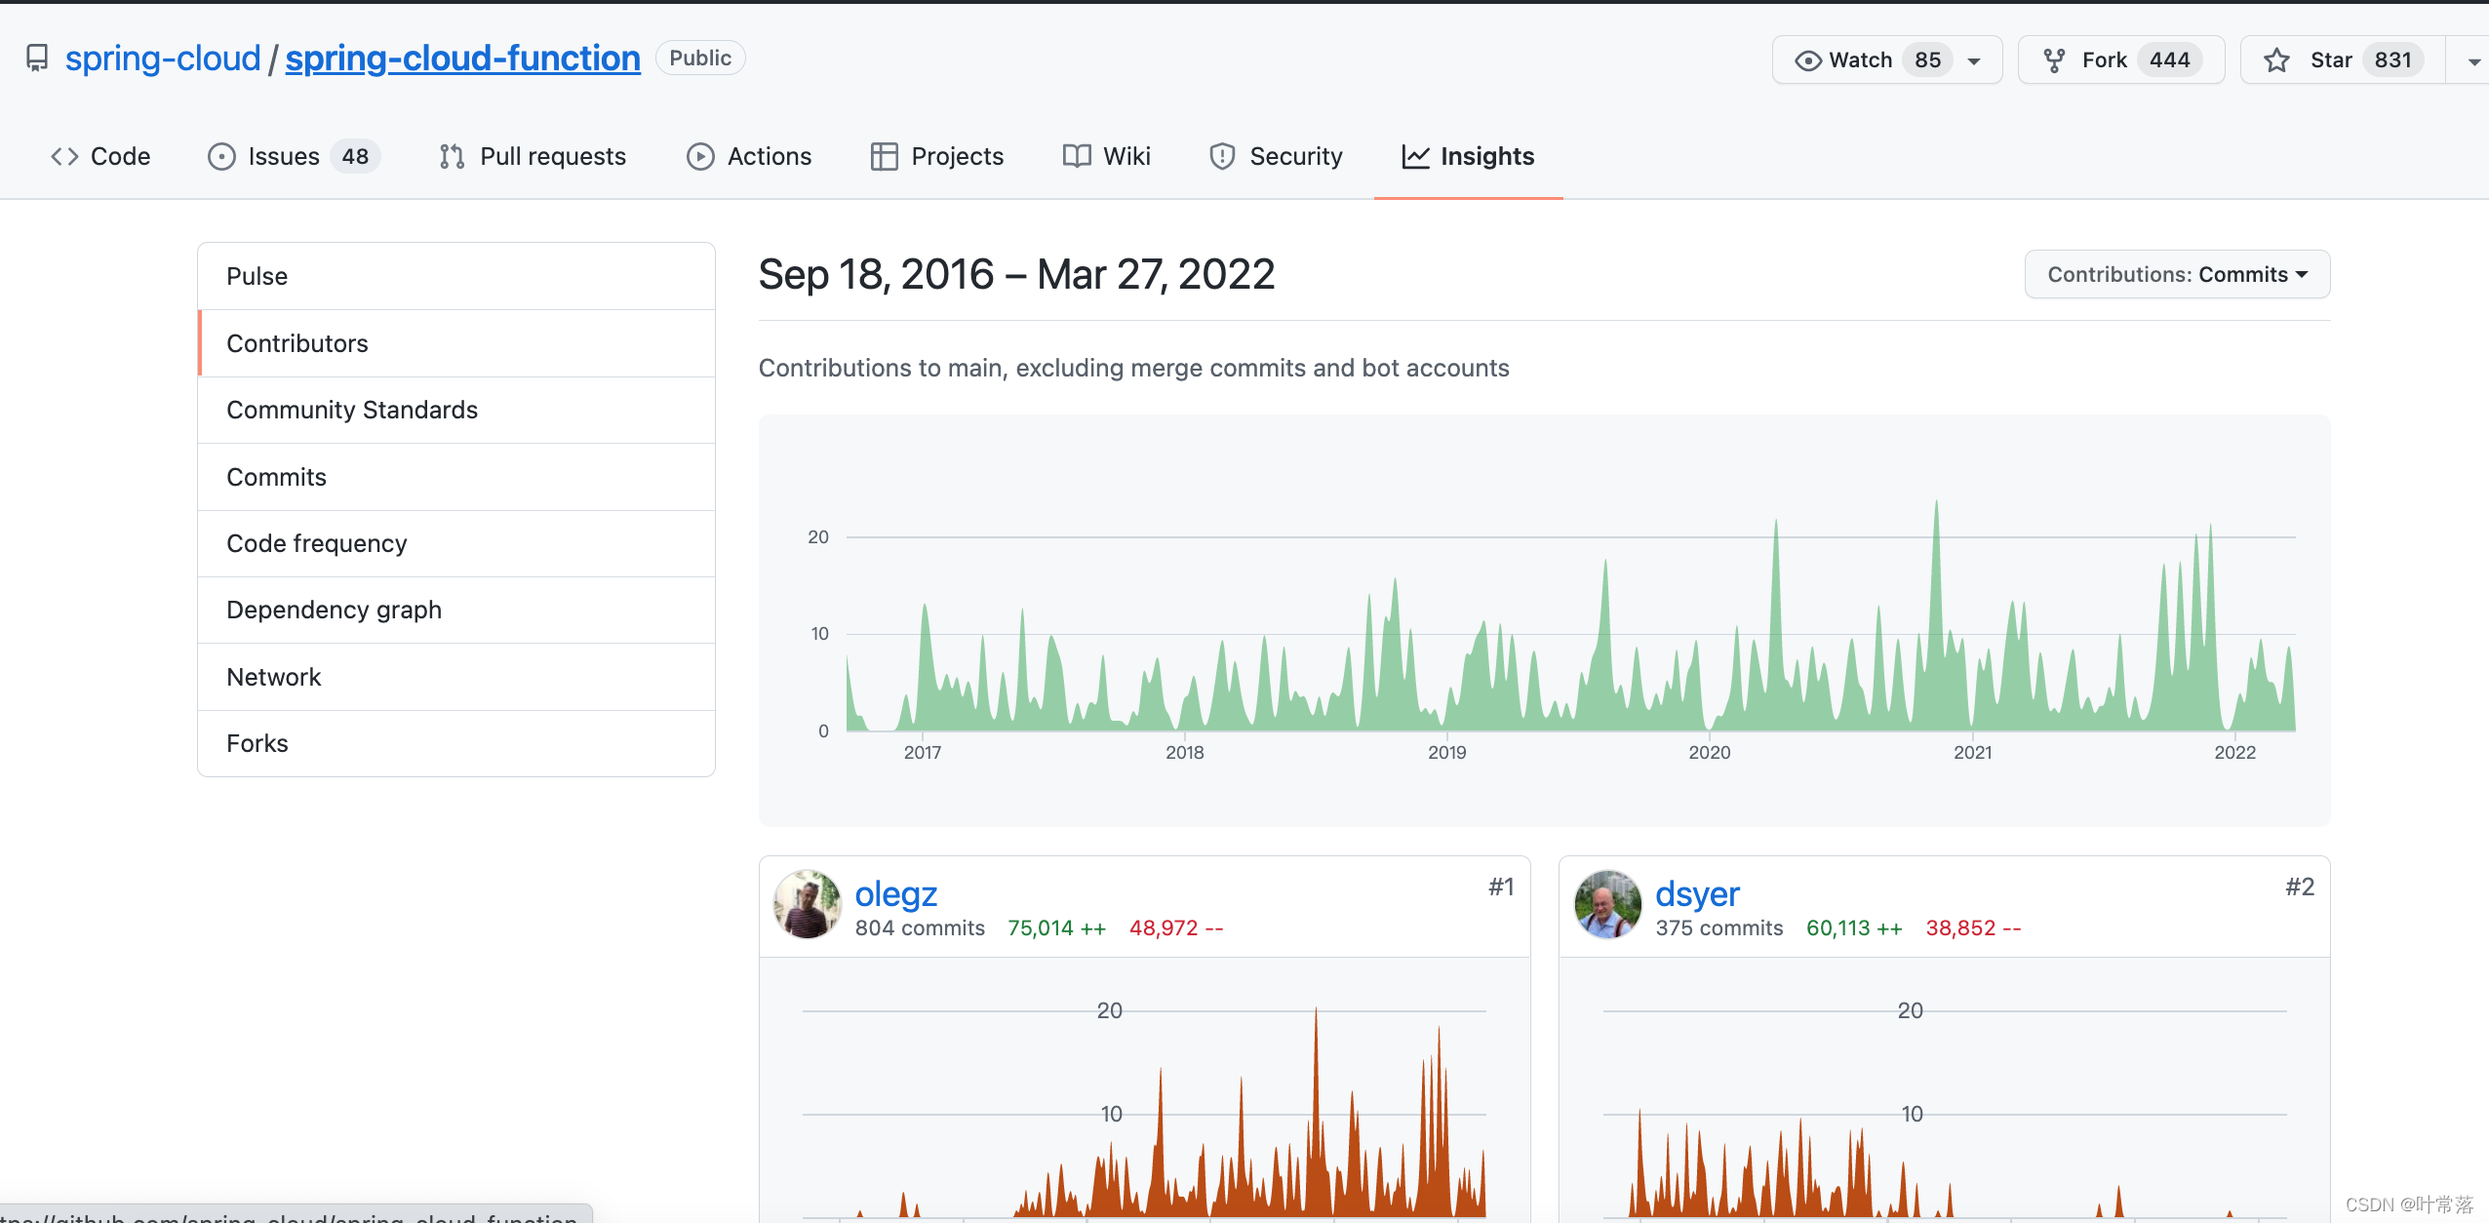Viewport: 2489px width, 1223px height.
Task: Open Dependency graph in the sidebar
Action: click(456, 610)
